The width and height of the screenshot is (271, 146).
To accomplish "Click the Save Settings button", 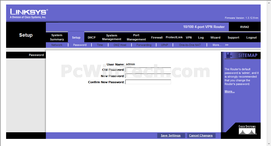I will point(171,135).
